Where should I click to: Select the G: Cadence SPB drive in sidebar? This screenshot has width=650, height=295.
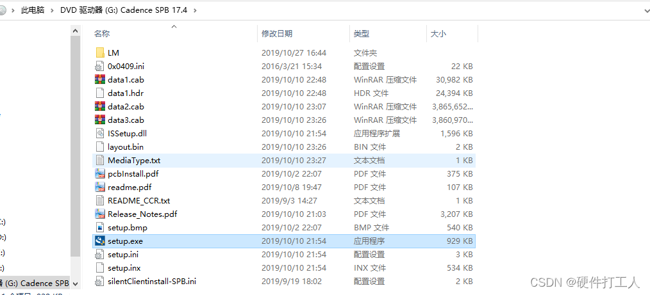pyautogui.click(x=35, y=283)
